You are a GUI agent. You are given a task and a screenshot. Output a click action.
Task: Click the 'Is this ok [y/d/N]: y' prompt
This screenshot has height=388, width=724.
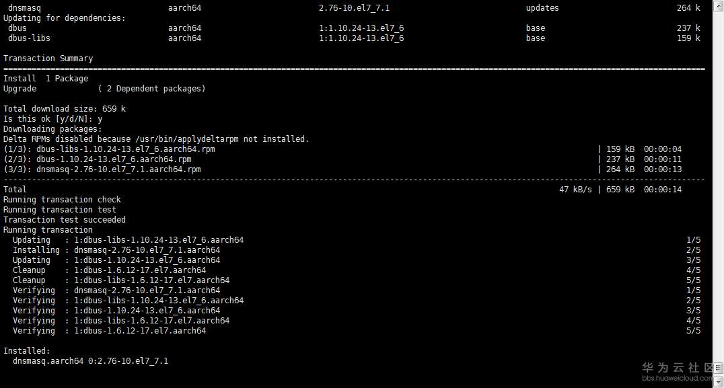(x=52, y=119)
